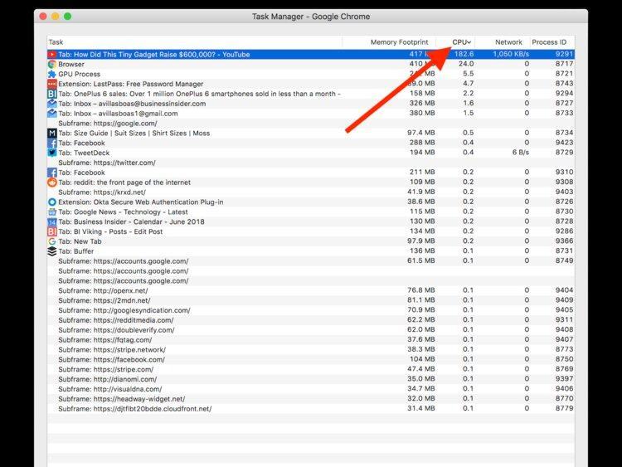Viewport: 622px width, 467px height.
Task: Click the reddit tab icon
Action: tap(52, 182)
